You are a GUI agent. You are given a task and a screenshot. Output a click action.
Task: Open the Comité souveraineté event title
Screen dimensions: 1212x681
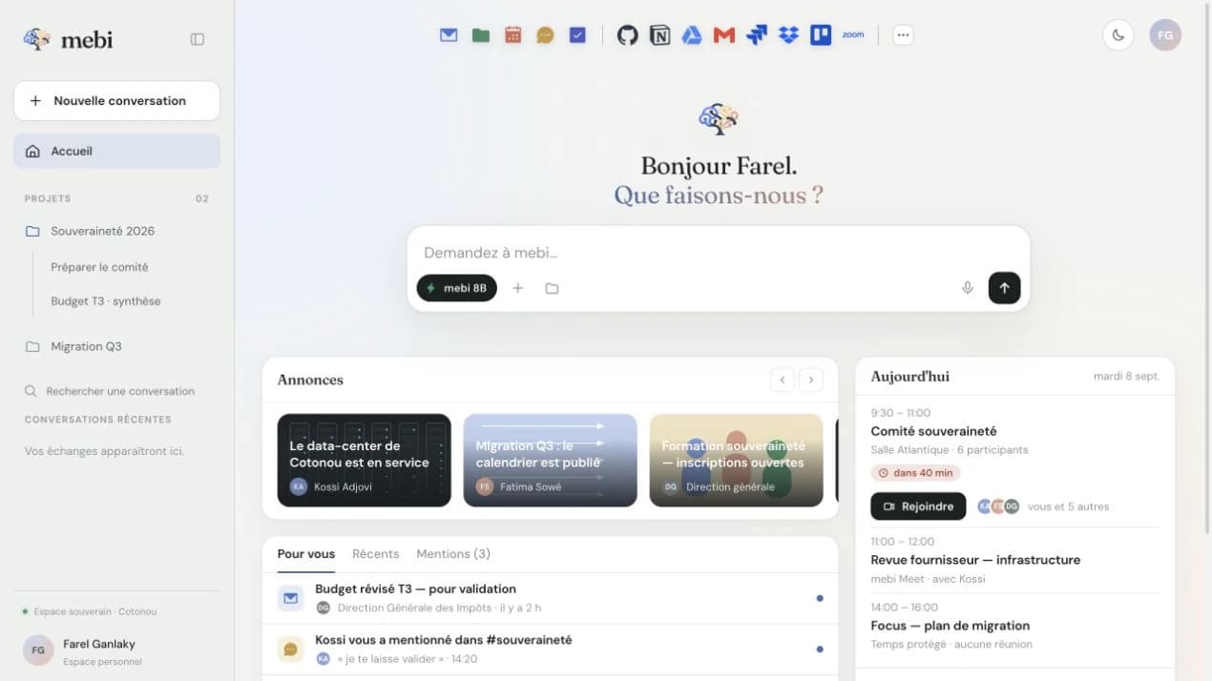(933, 431)
